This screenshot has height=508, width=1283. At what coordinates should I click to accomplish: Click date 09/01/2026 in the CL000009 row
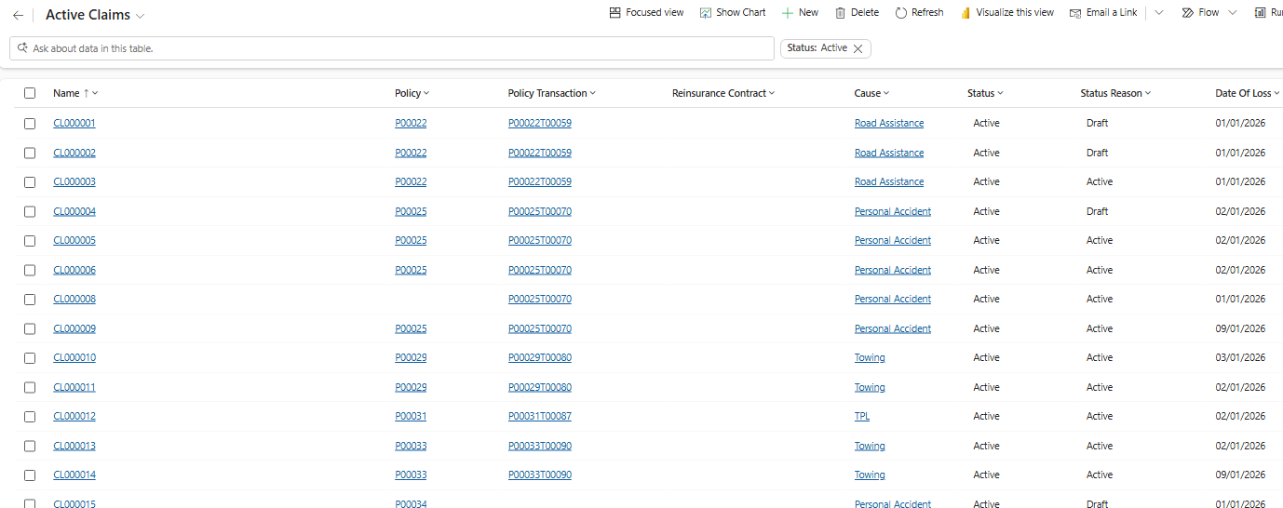1240,328
